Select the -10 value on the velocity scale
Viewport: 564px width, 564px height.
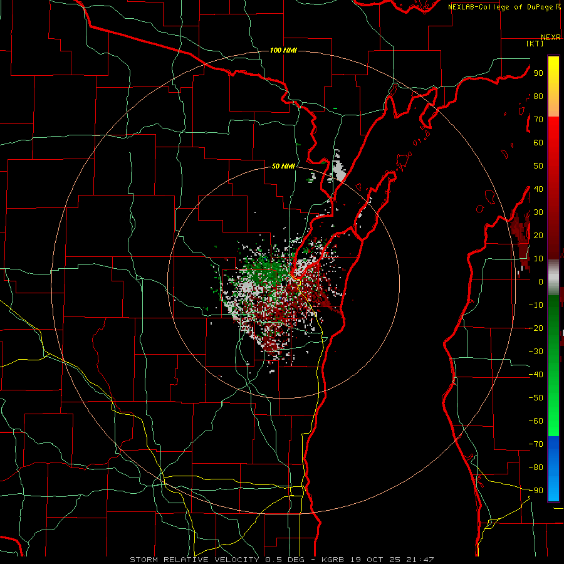[536, 305]
